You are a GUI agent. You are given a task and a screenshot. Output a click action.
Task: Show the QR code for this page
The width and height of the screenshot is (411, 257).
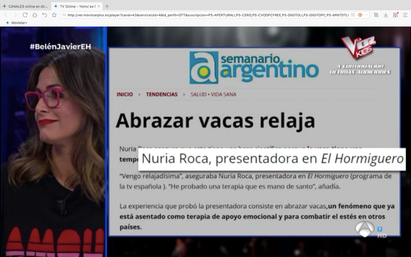click(x=353, y=15)
